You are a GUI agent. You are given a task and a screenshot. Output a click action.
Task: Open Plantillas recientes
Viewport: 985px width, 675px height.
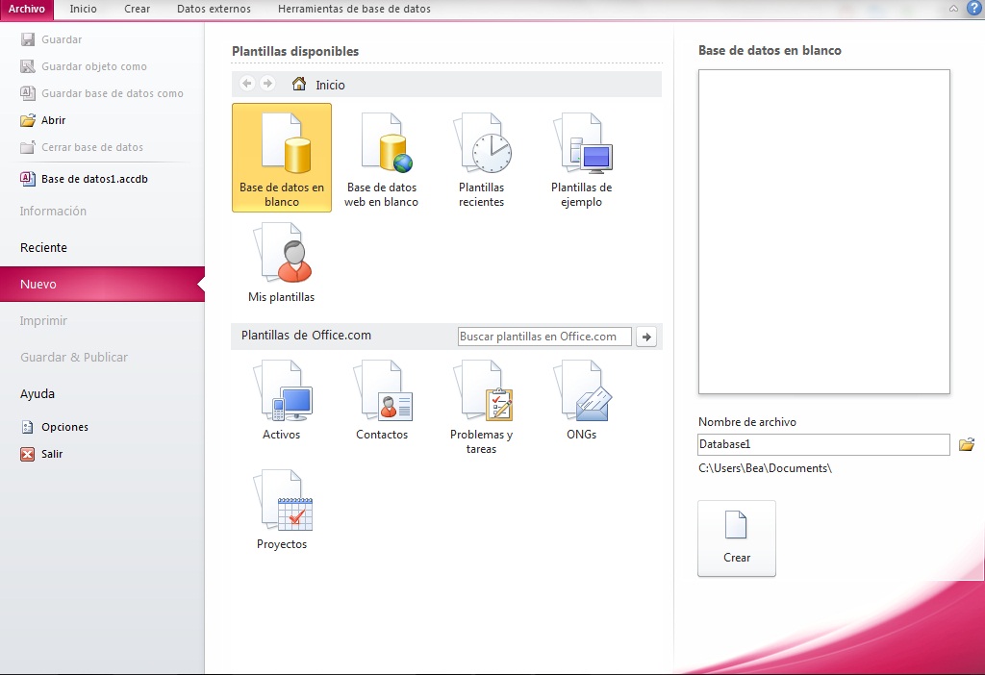(x=481, y=160)
